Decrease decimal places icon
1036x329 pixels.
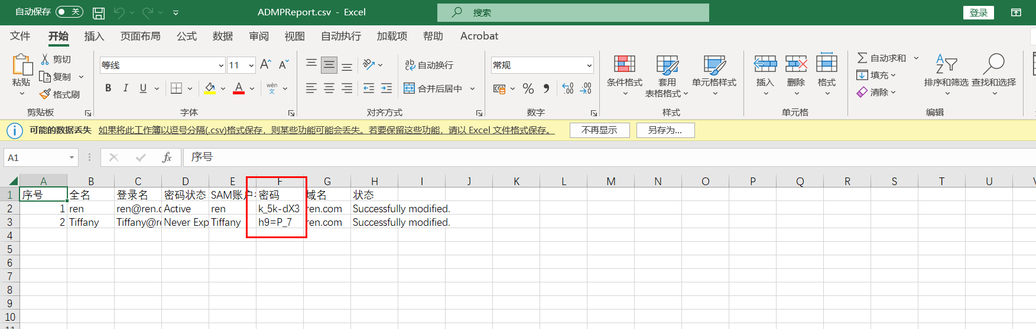point(586,88)
